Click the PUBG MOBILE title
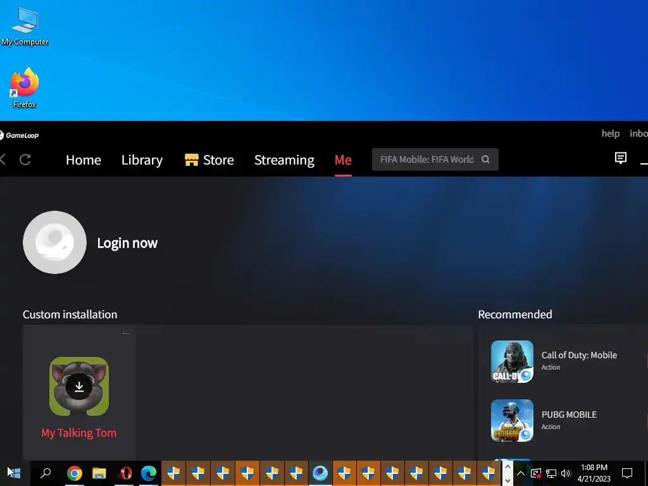This screenshot has width=648, height=486. pyautogui.click(x=569, y=414)
